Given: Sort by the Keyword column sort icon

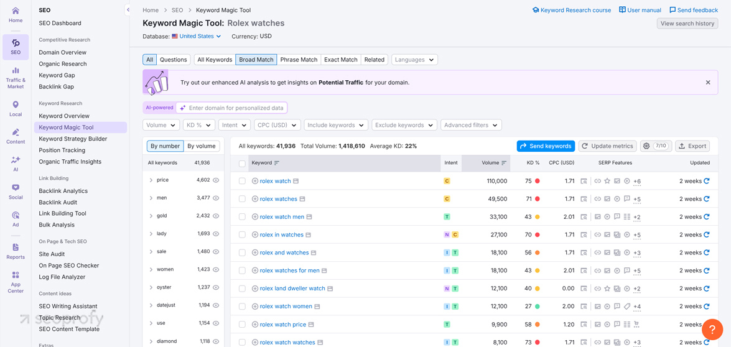Looking at the screenshot, I should coord(276,163).
